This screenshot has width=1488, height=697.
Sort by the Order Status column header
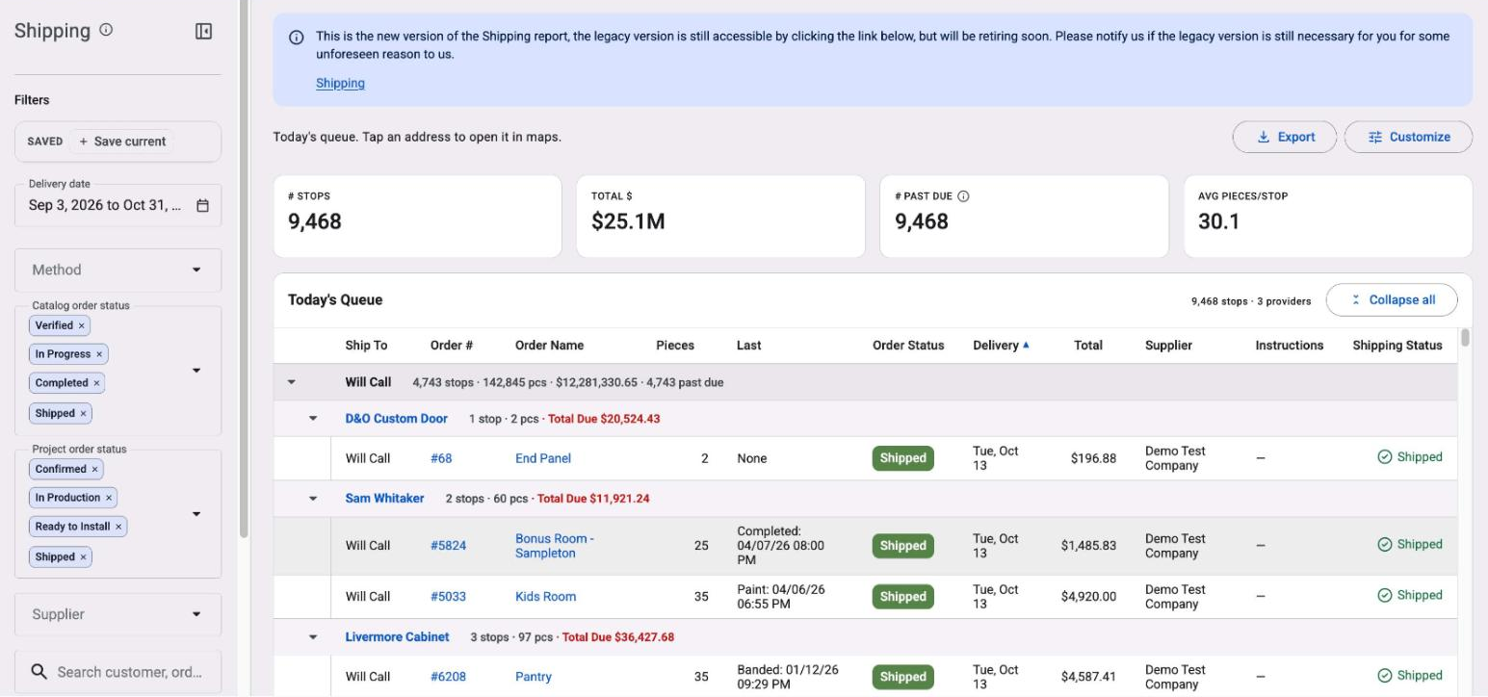pos(908,346)
